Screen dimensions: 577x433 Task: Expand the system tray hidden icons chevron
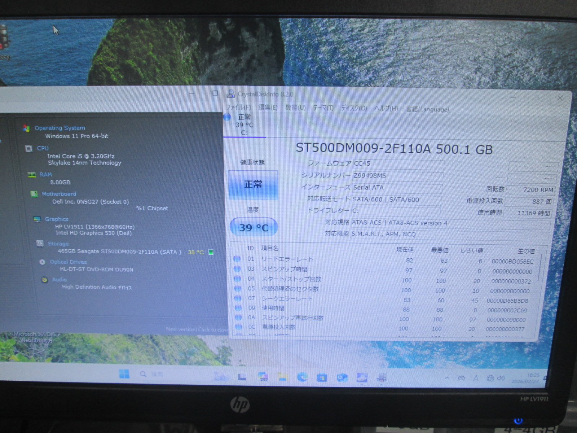[x=447, y=378]
